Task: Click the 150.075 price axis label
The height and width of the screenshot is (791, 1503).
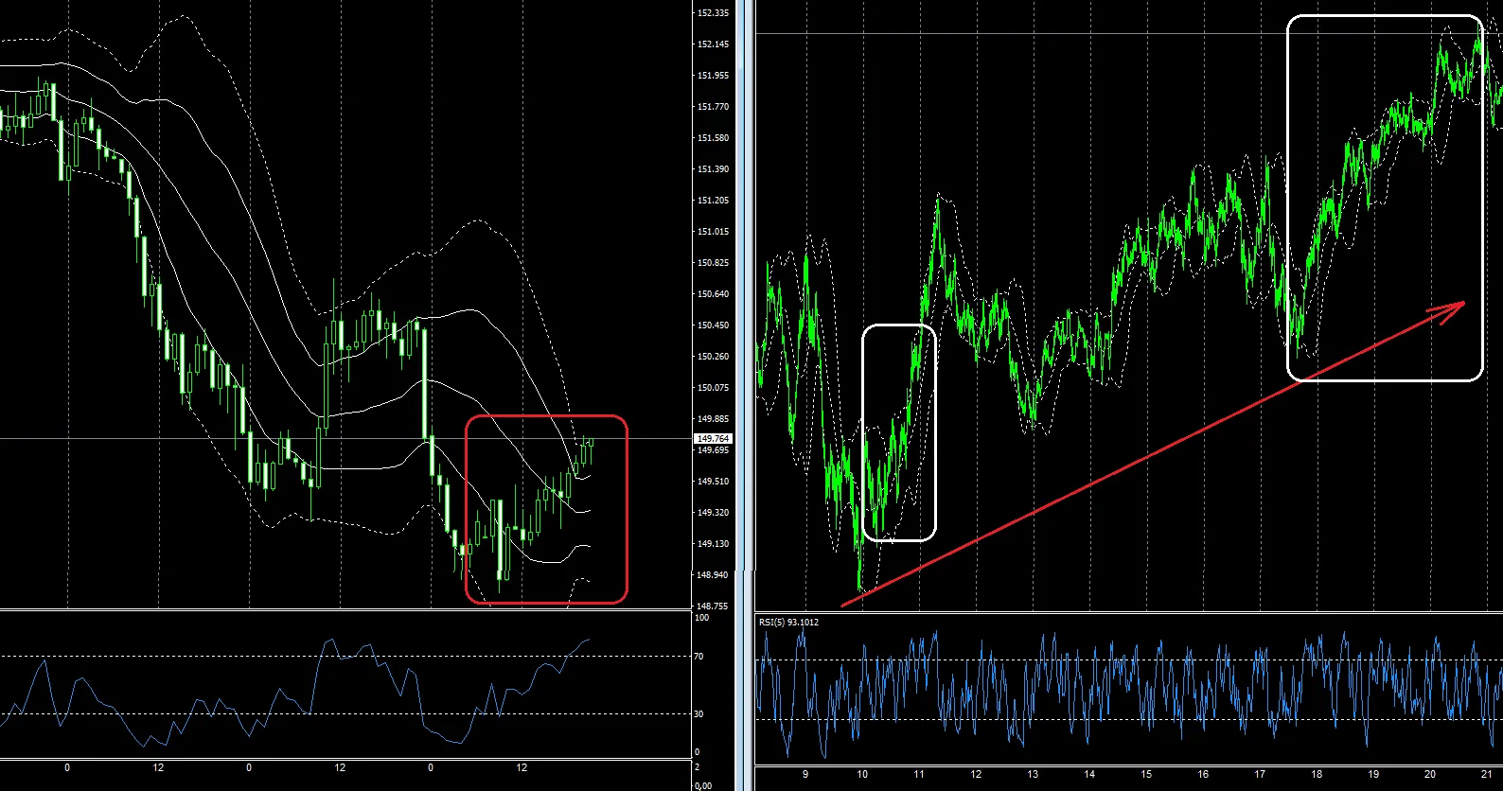Action: click(x=713, y=388)
